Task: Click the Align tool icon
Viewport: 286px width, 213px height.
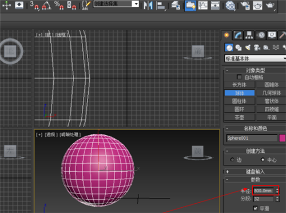Action: click(x=161, y=5)
